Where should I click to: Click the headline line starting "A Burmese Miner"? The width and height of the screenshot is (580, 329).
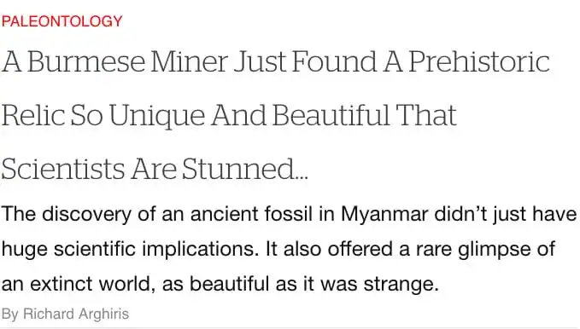click(x=276, y=61)
